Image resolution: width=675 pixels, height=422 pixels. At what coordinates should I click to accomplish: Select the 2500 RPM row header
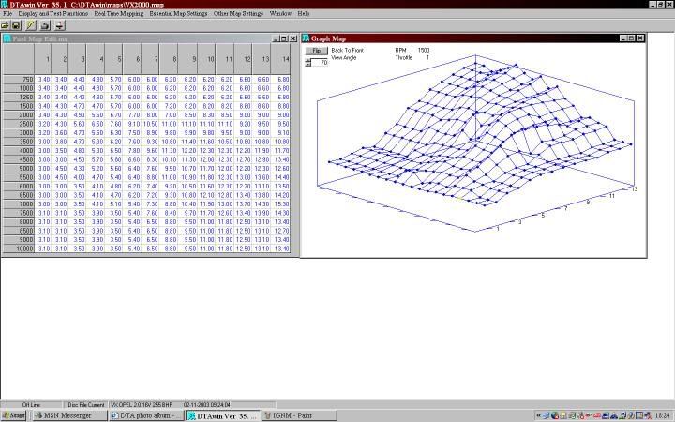pyautogui.click(x=19, y=124)
